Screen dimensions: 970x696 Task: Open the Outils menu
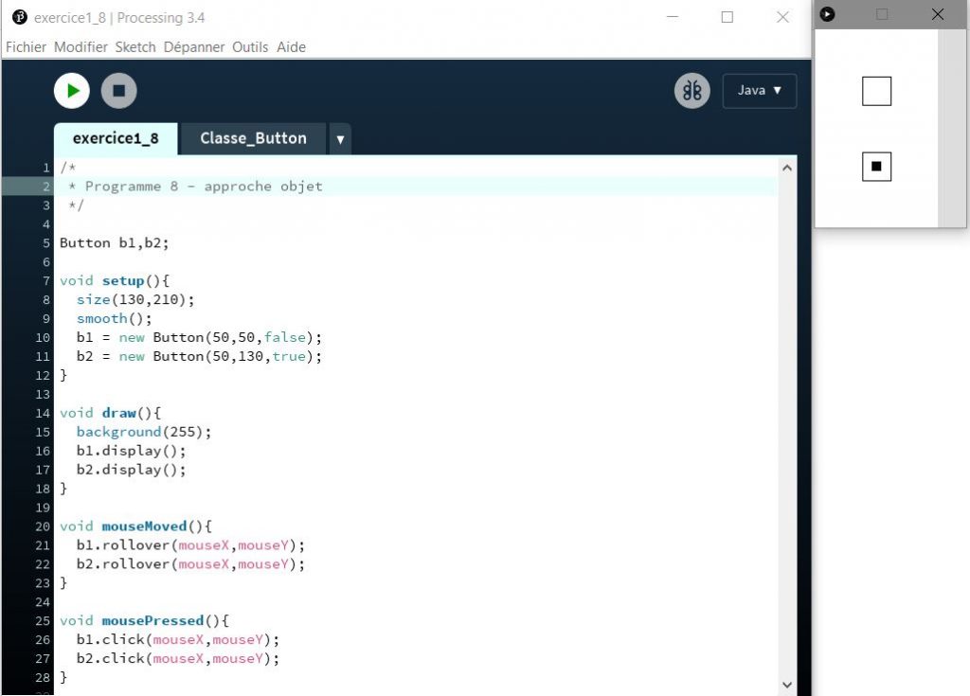pos(250,46)
